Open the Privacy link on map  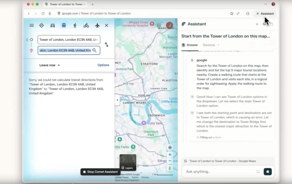(x=145, y=177)
